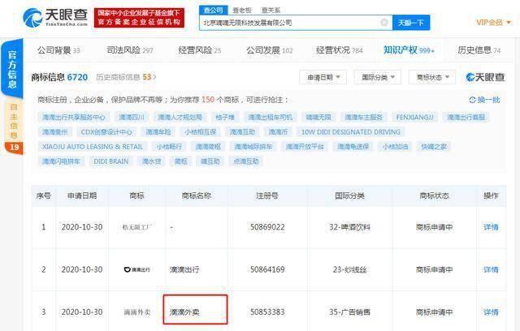Switch to the 经营风险 tab
This screenshot has height=331, width=520.
tap(200, 50)
